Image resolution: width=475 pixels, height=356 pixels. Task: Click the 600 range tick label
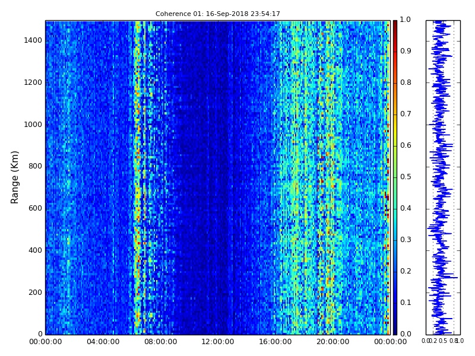pos(35,208)
